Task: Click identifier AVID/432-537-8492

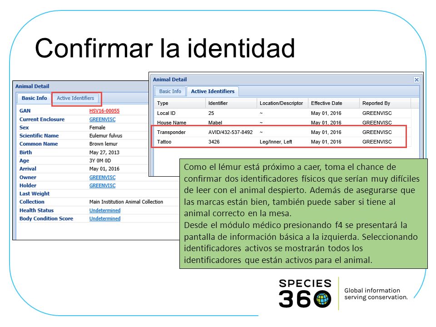Action: (x=231, y=132)
